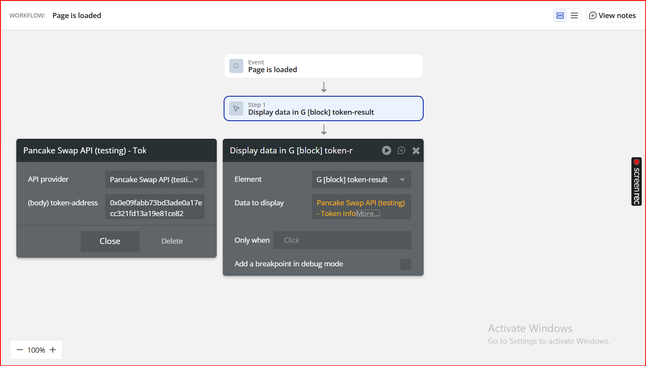This screenshot has width=646, height=366.
Task: Click the Only when condition field
Action: (342, 240)
